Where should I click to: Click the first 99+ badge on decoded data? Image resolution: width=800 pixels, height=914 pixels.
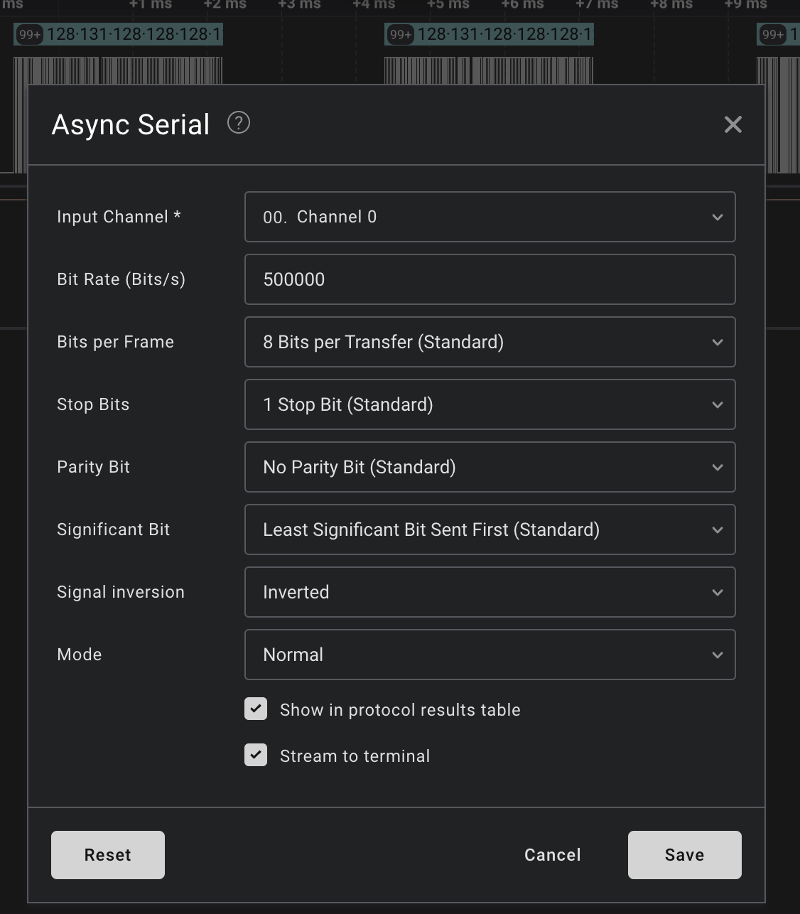pos(30,35)
